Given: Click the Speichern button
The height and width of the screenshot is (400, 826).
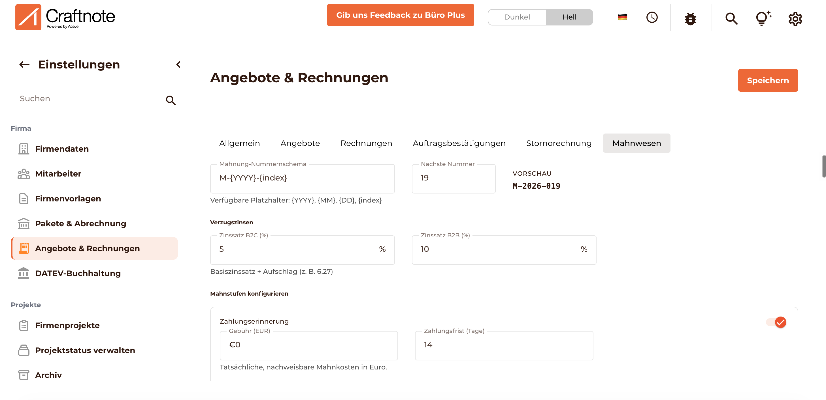Looking at the screenshot, I should pyautogui.click(x=768, y=80).
